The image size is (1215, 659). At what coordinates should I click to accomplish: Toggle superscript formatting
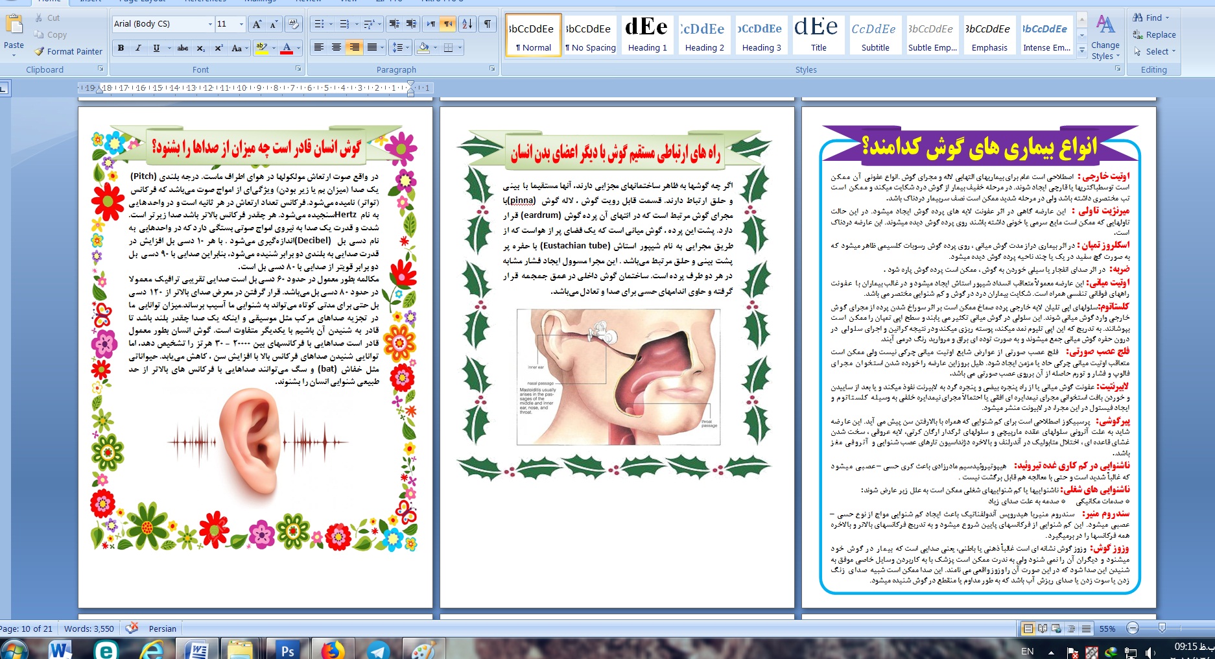click(219, 48)
